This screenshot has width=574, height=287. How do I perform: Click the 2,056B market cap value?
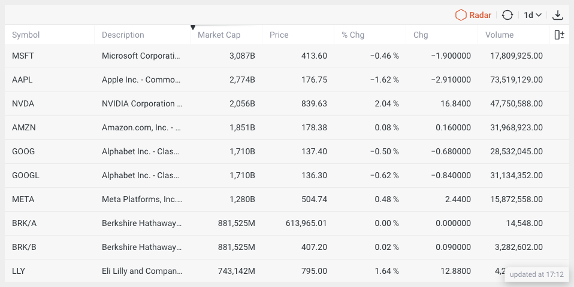pos(242,103)
